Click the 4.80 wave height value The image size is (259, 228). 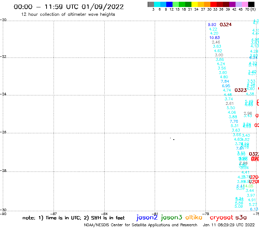224,77
